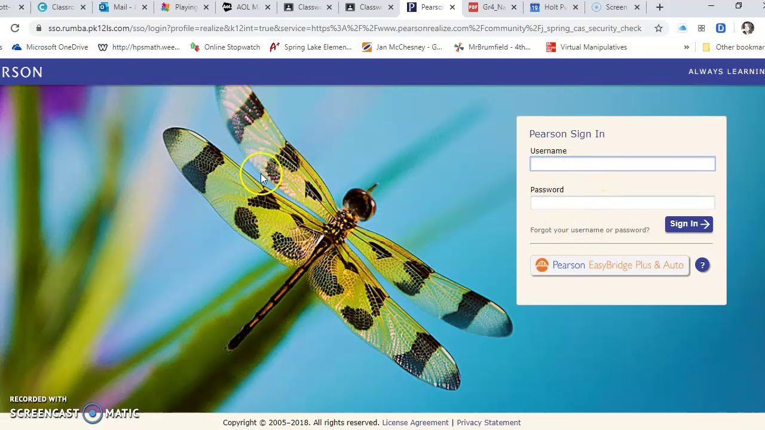Close the Gr4_Na PDF tab

click(x=514, y=7)
